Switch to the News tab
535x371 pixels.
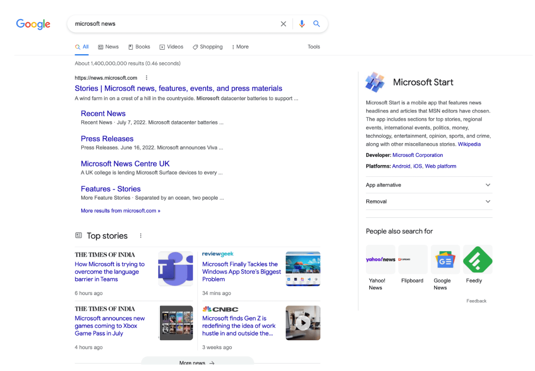(108, 47)
